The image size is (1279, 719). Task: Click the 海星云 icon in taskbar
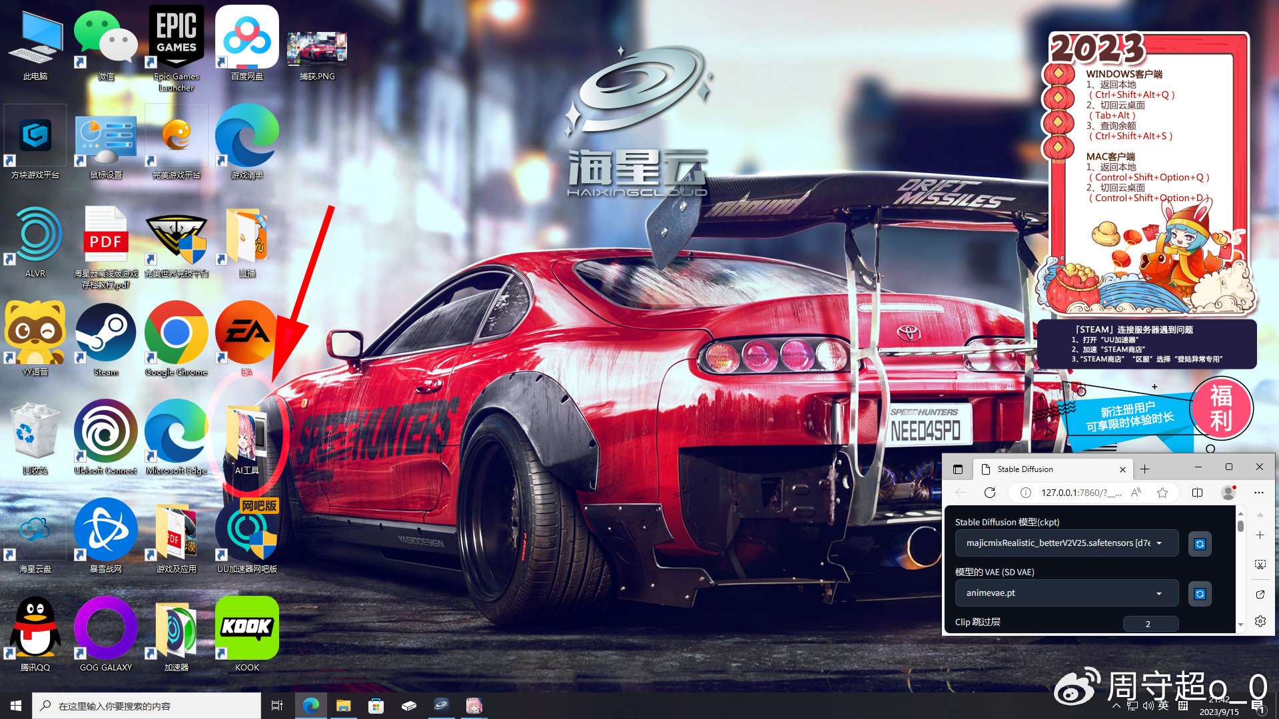[441, 706]
